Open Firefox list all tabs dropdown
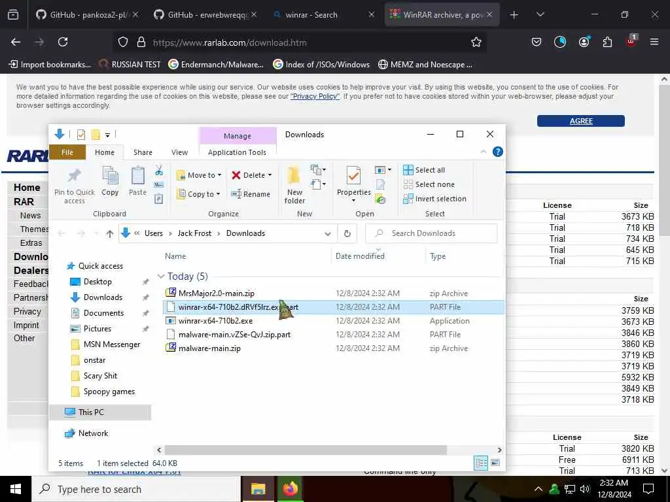The height and width of the screenshot is (502, 670). 540,14
